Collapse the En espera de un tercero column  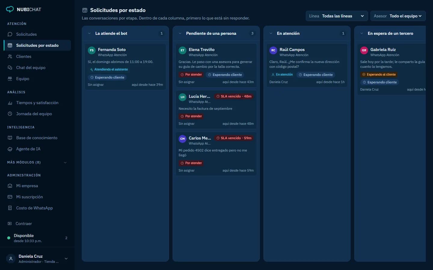(362, 33)
